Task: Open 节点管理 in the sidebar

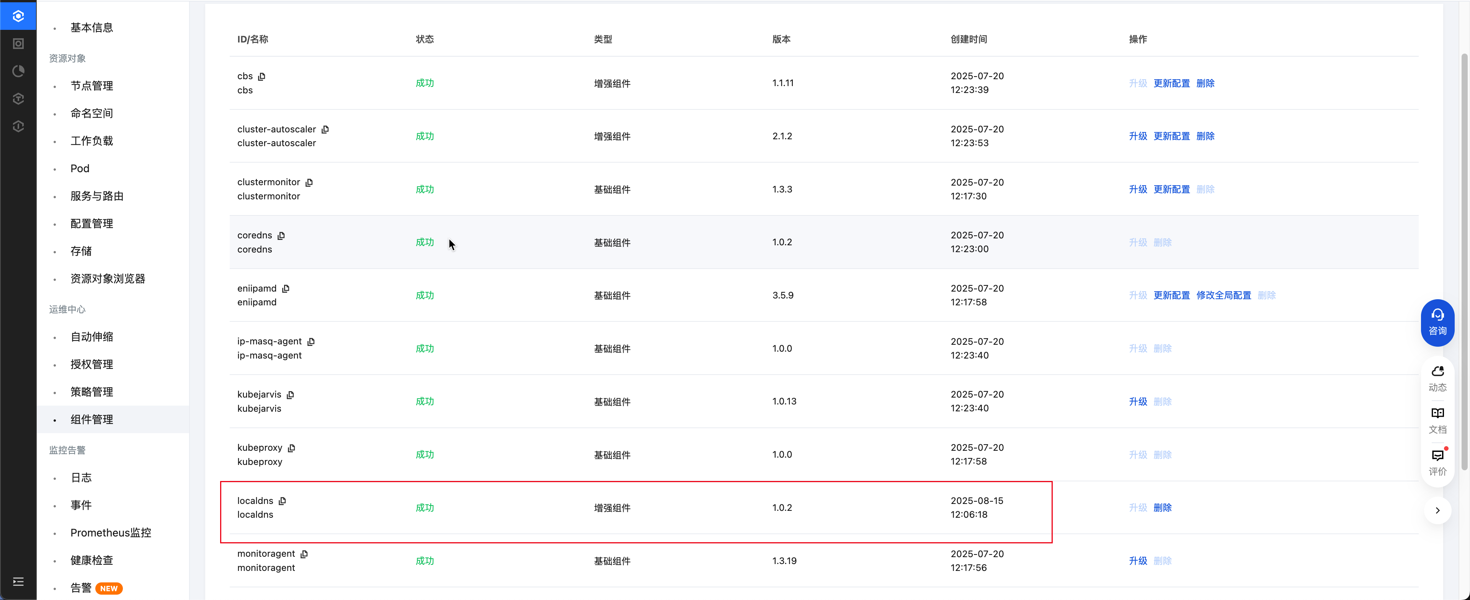Action: pos(91,86)
